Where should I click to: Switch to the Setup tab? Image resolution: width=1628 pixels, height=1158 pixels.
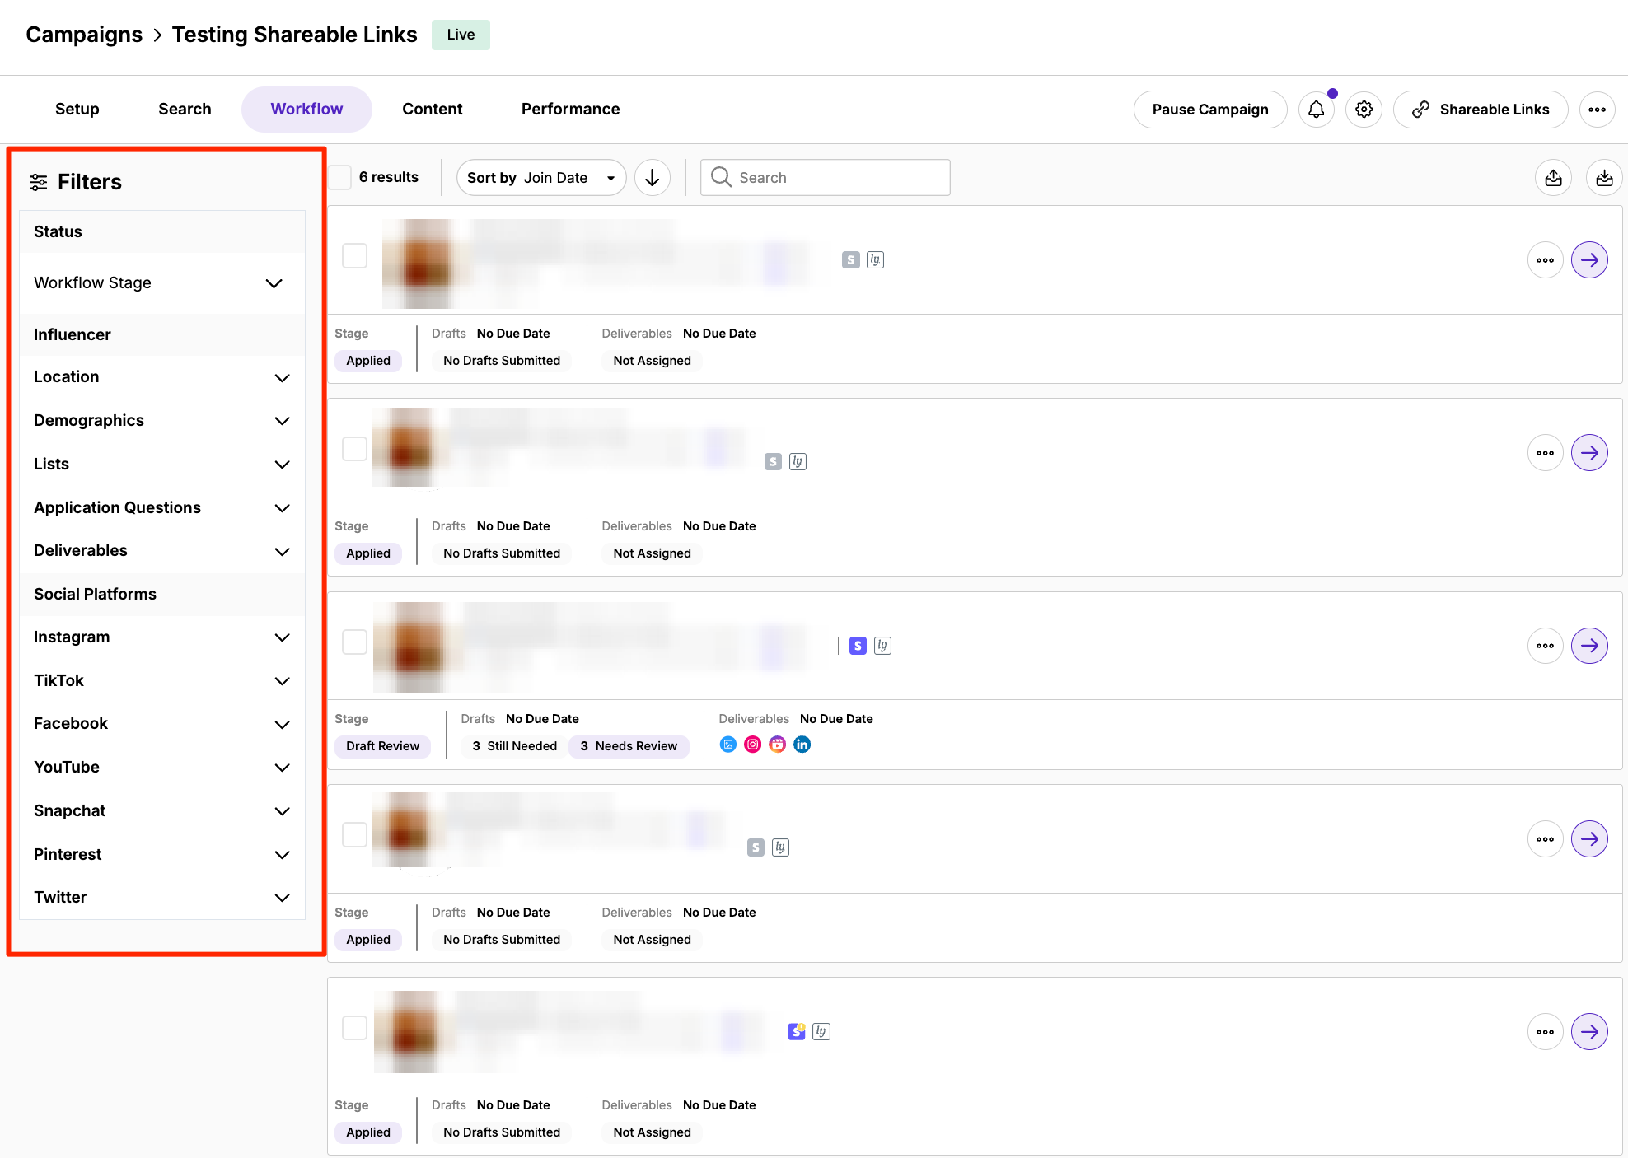(x=77, y=110)
